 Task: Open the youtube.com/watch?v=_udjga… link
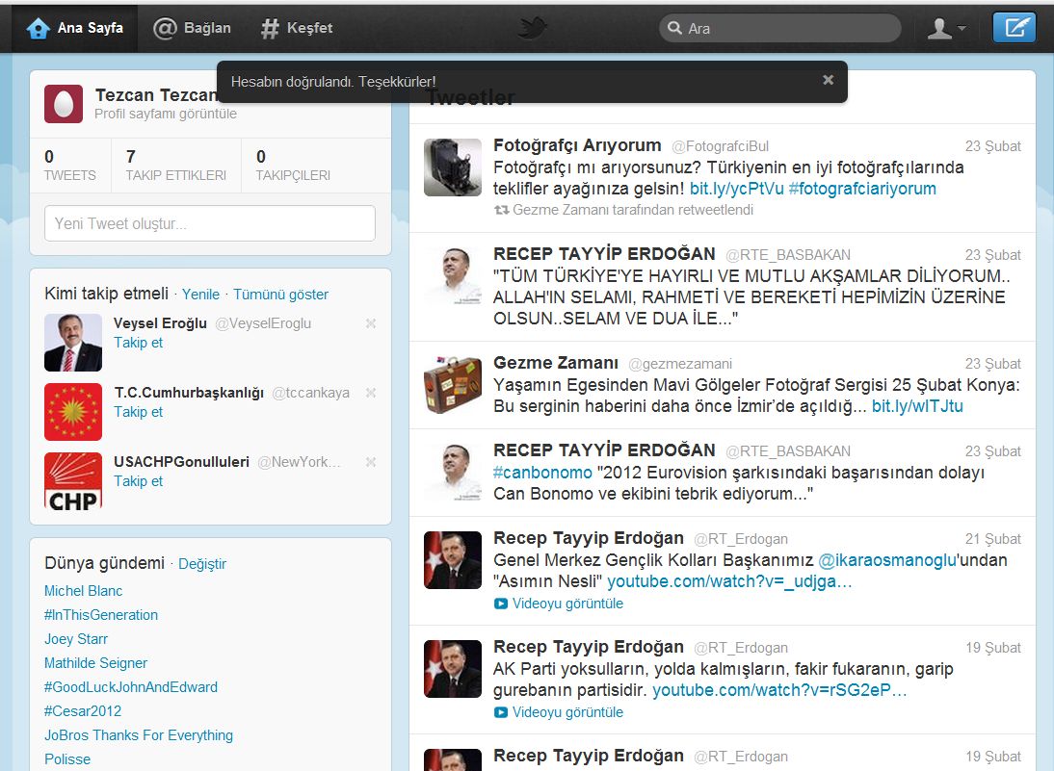(x=729, y=581)
